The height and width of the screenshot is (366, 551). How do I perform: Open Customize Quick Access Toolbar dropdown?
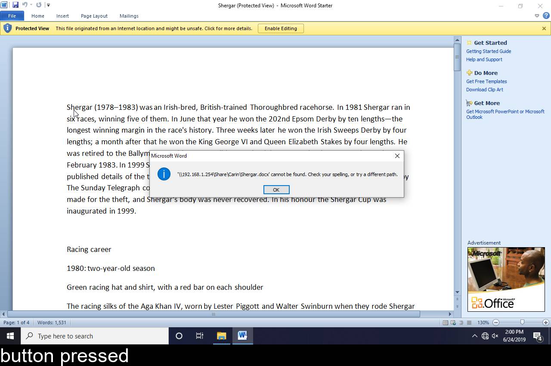(x=48, y=5)
